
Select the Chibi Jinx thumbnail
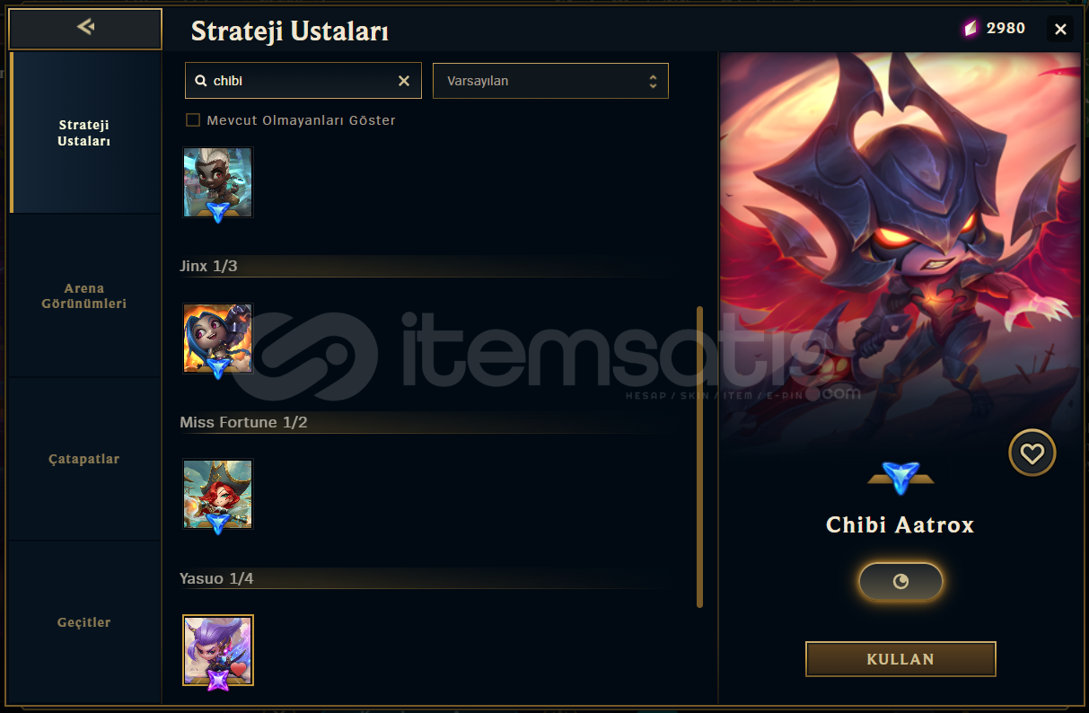click(x=218, y=339)
